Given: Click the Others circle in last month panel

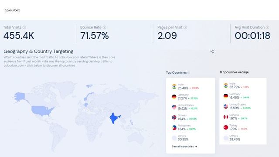Looking at the screenshot, I should click(226, 138).
